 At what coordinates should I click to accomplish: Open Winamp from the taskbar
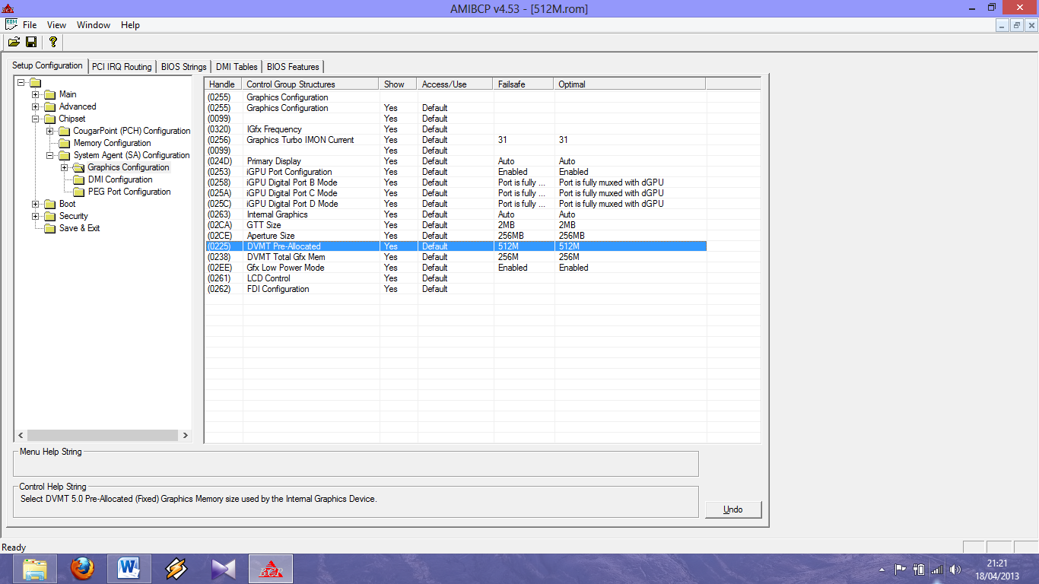[x=176, y=569]
